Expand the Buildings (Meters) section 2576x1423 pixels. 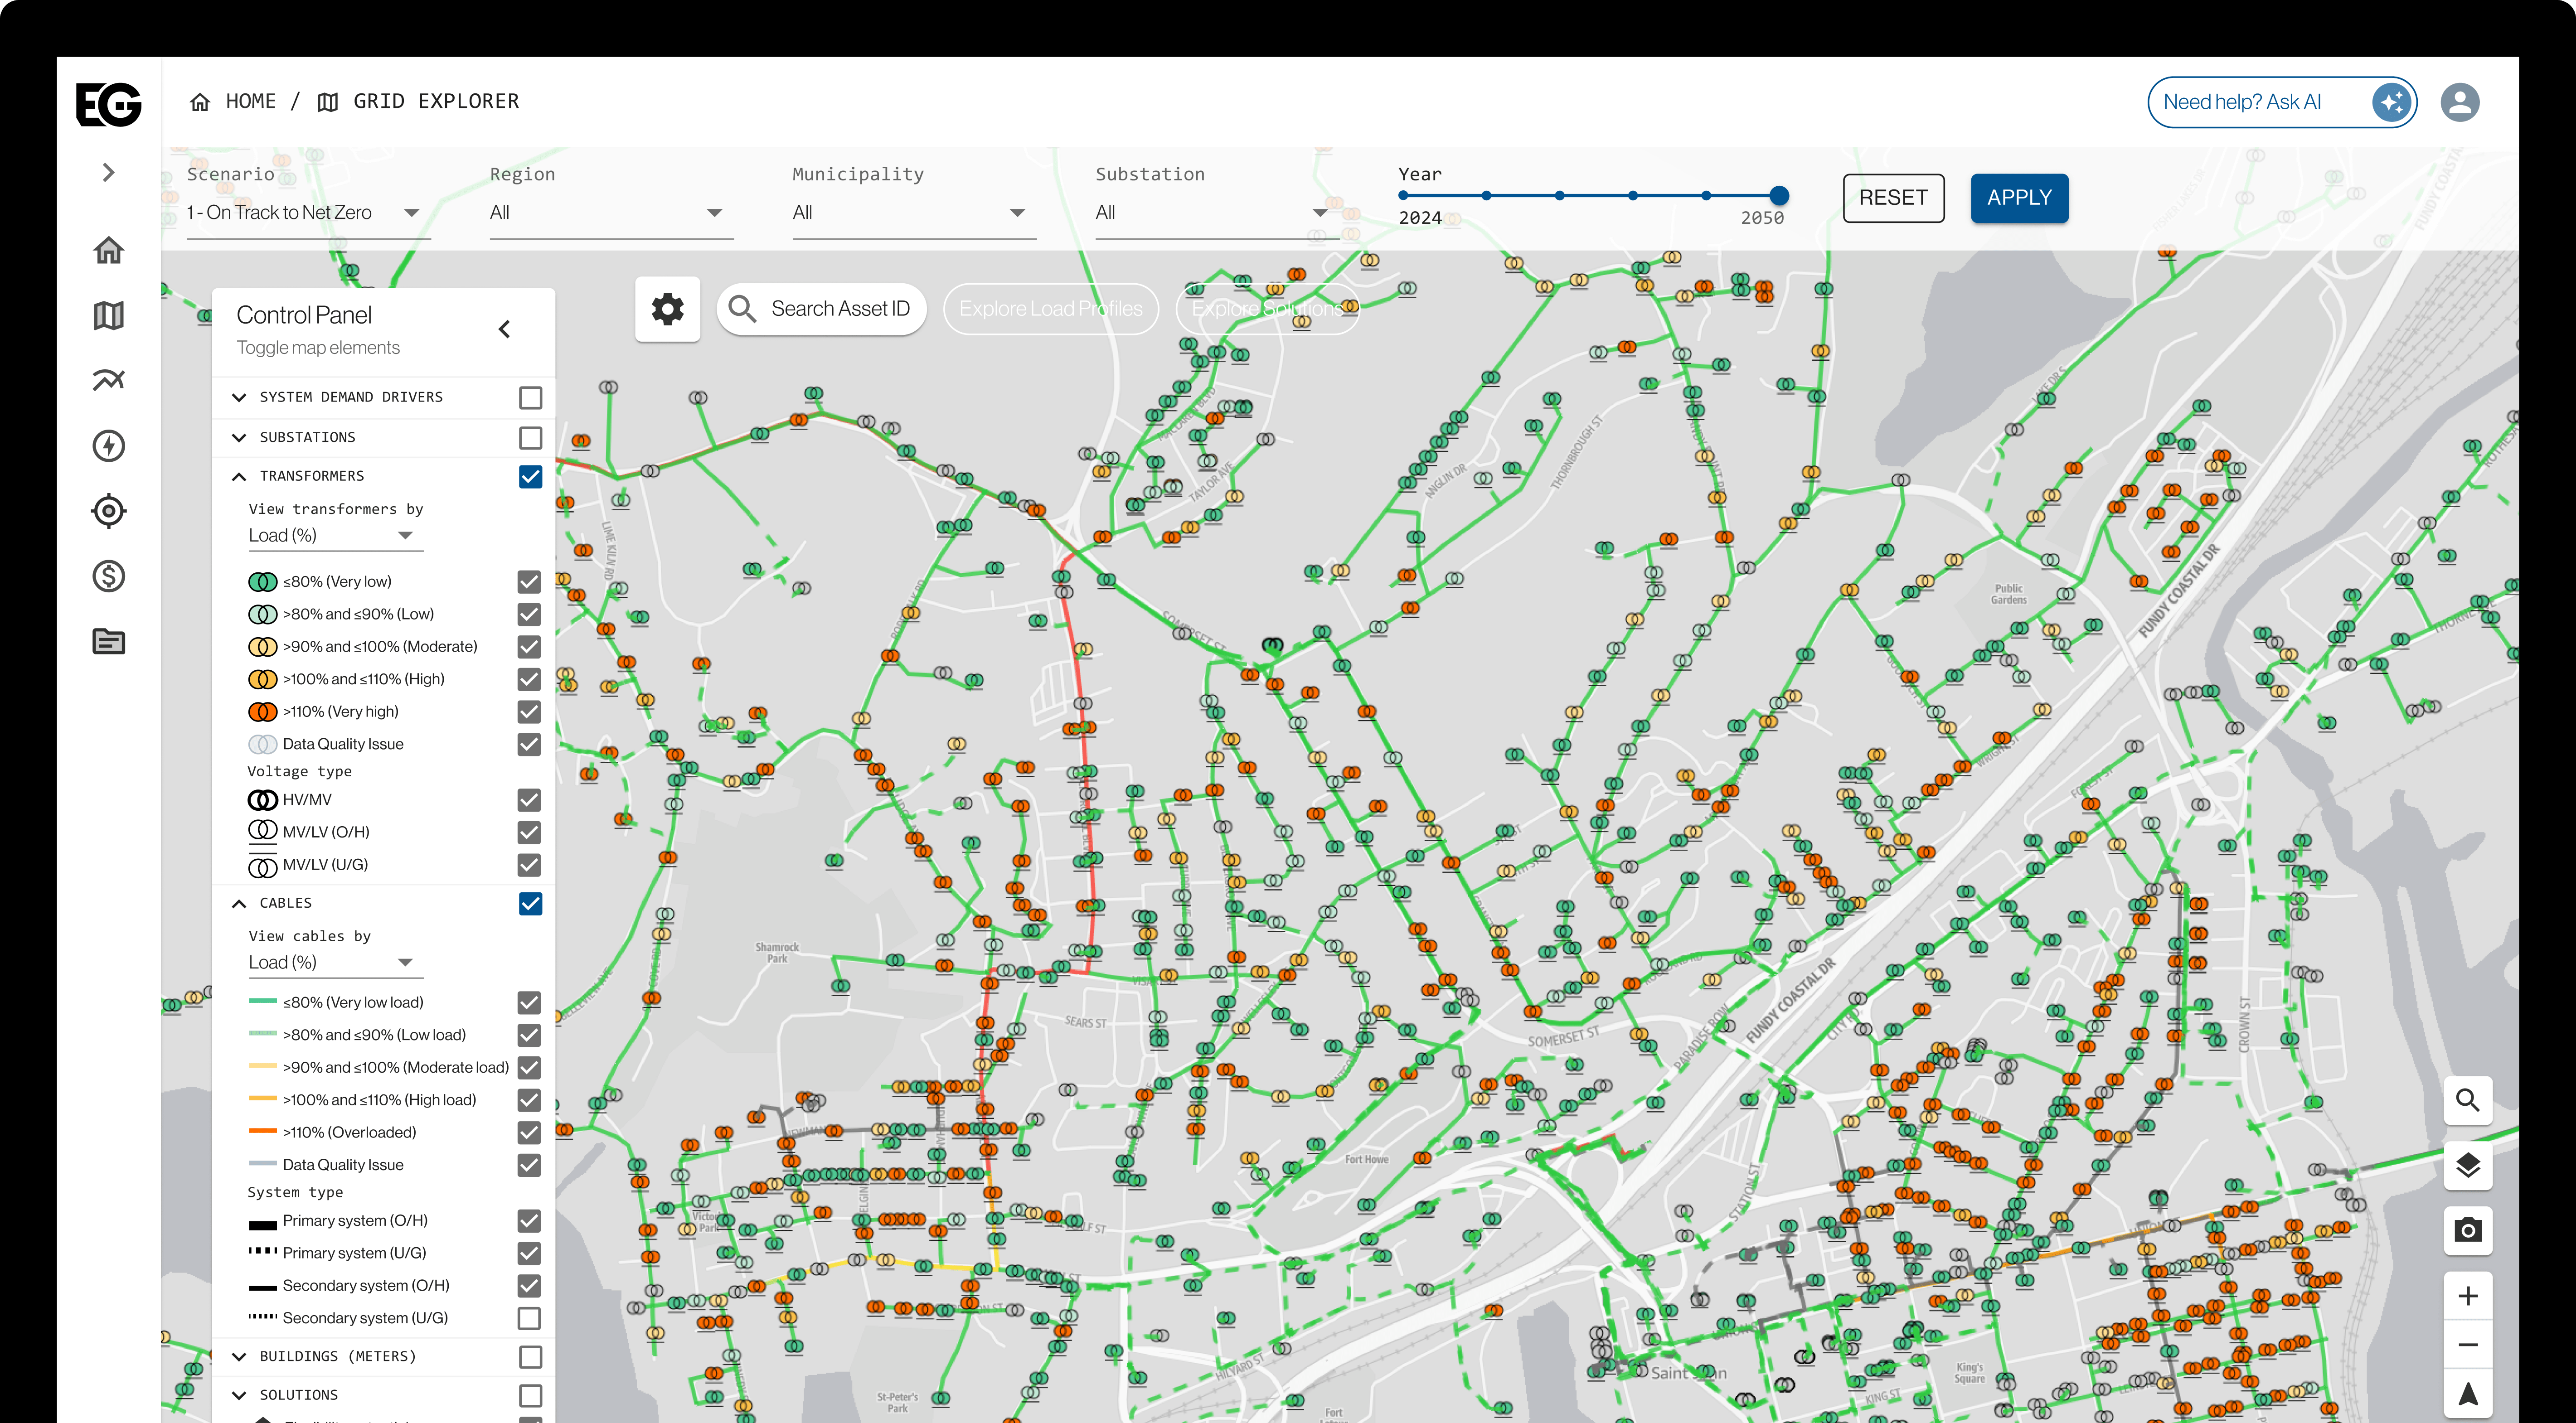point(239,1357)
